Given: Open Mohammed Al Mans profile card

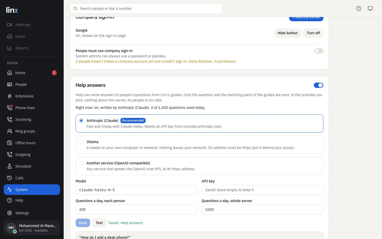Looking at the screenshot, I should [x=32, y=228].
